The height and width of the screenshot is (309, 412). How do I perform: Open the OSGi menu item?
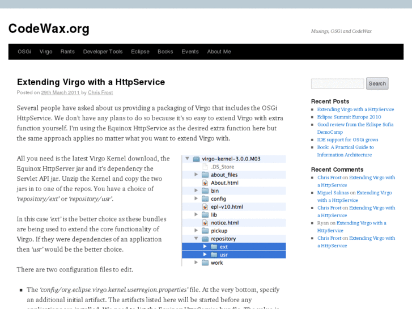point(24,52)
